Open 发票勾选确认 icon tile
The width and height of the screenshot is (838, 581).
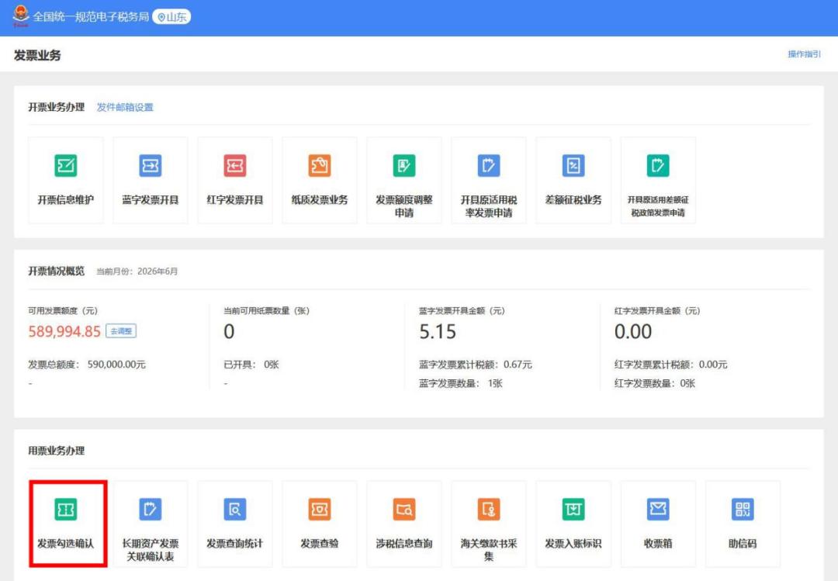pyautogui.click(x=68, y=524)
